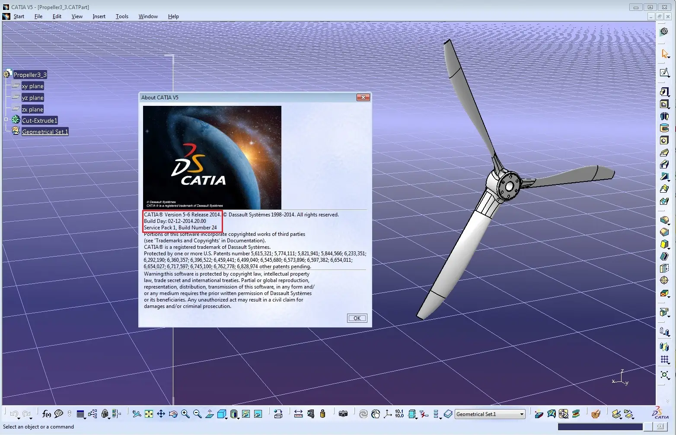Open the Geometrical Set.1 dropdown
Image resolution: width=676 pixels, height=435 pixels.
pyautogui.click(x=522, y=414)
